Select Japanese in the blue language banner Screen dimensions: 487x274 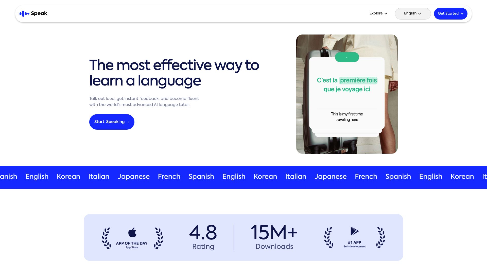coord(134,177)
